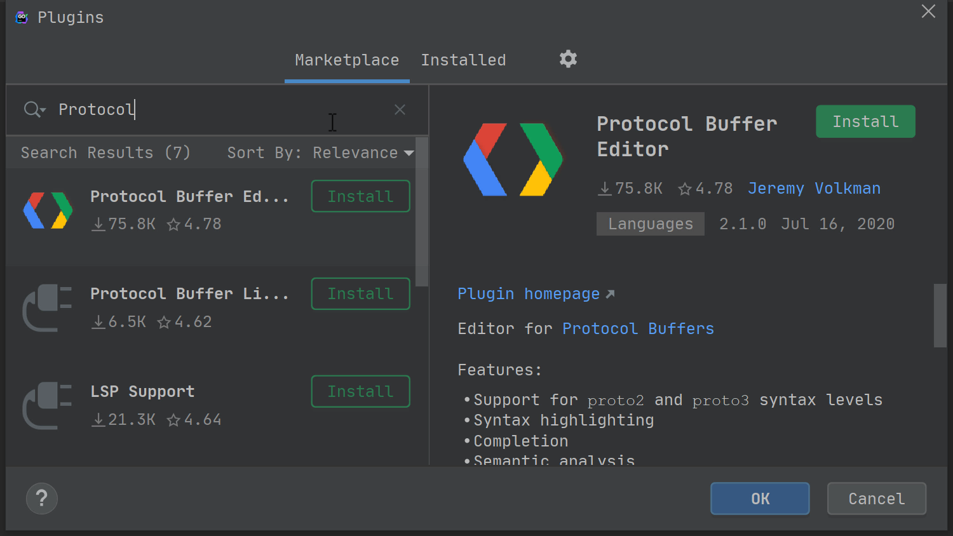The image size is (953, 536).
Task: Install the LSP Support plugin
Action: click(360, 391)
